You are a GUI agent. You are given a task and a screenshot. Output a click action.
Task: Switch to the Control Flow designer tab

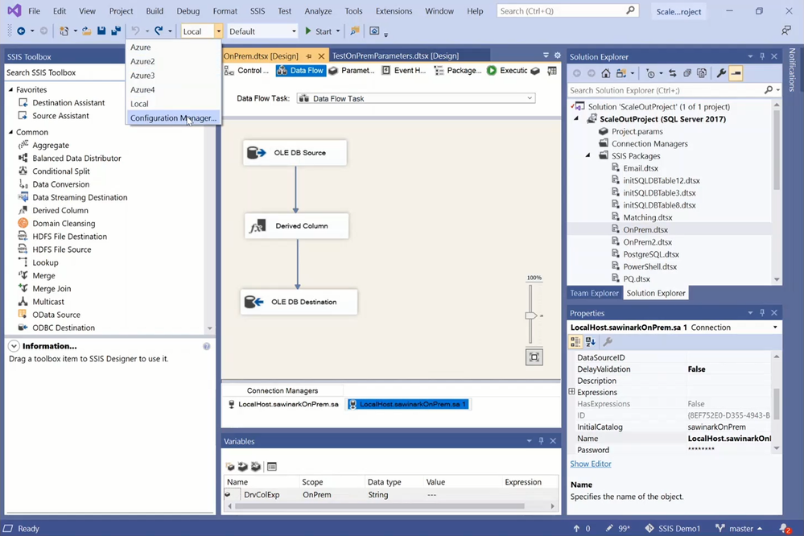247,70
